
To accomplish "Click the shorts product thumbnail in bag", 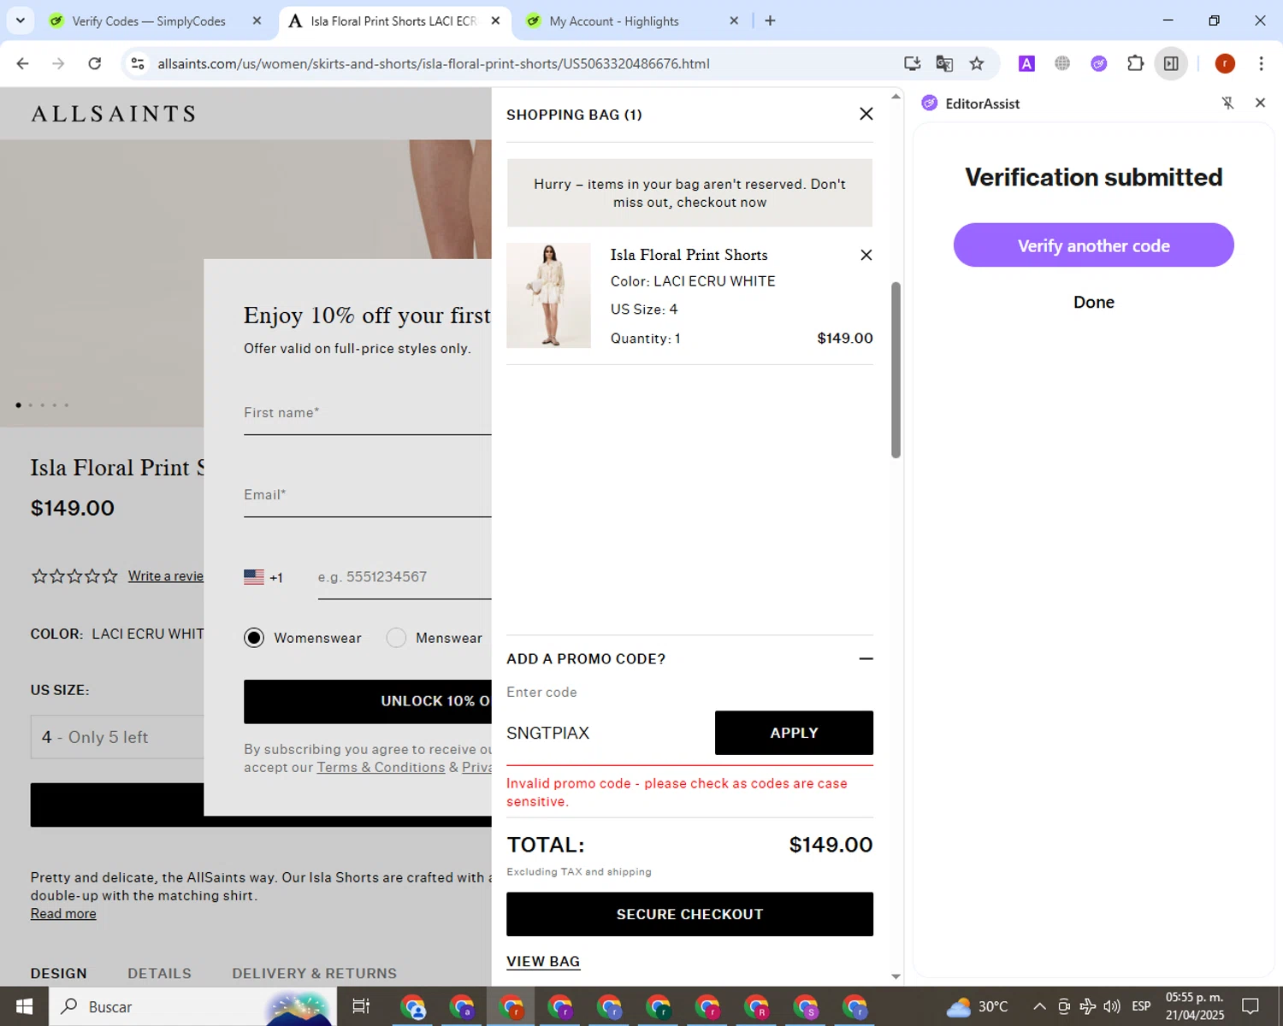I will [548, 295].
